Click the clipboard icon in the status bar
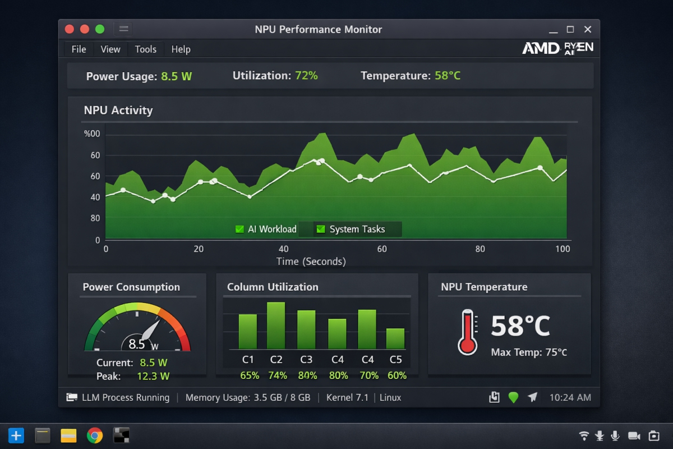Viewport: 673px width, 449px height. (x=494, y=397)
